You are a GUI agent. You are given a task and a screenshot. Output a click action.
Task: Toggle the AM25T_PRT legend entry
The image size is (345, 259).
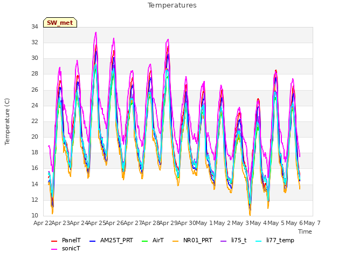click(112, 240)
